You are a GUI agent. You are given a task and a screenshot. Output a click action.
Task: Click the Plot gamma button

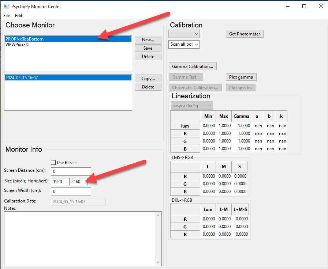point(241,77)
